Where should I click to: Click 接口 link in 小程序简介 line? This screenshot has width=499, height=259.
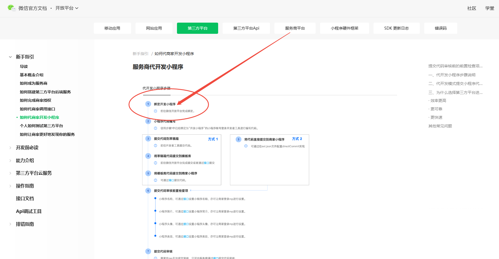[186, 212]
